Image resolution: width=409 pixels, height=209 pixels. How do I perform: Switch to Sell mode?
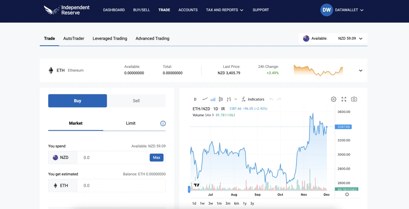point(136,101)
